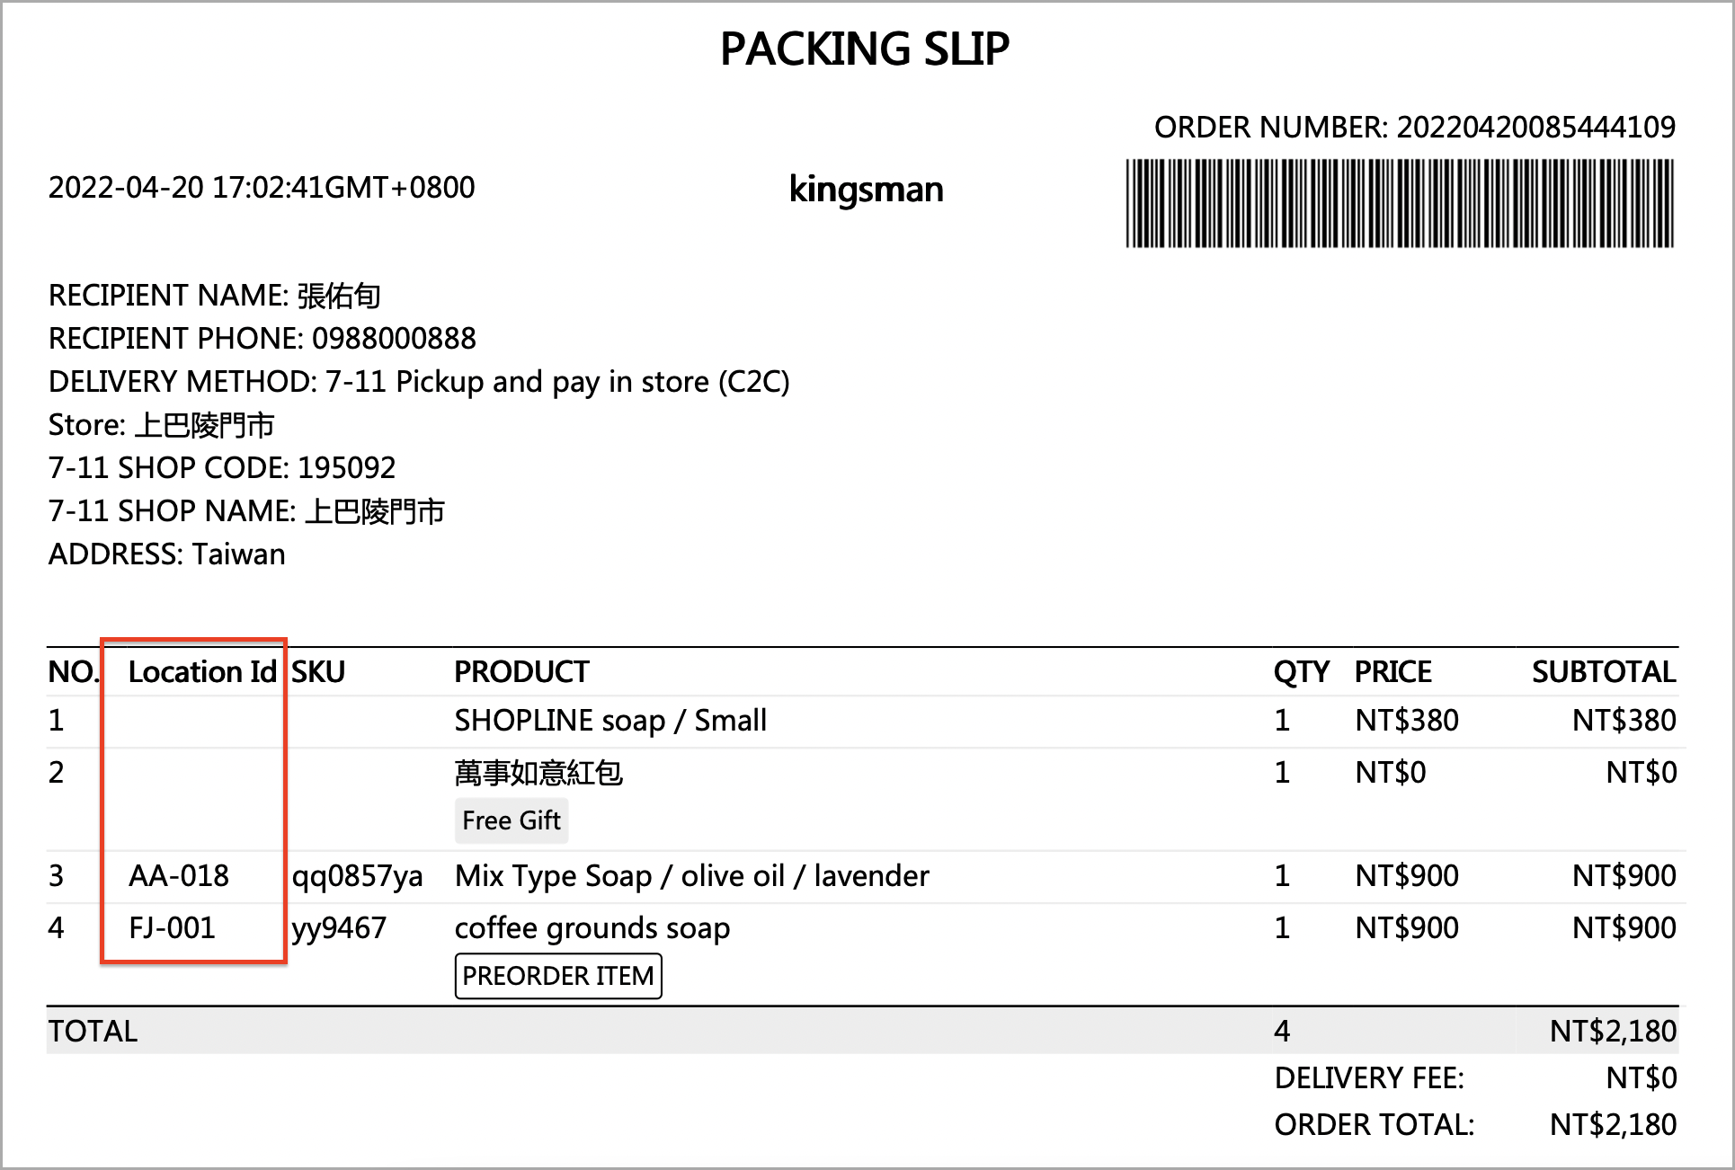Click the kingsman shop name

[x=867, y=191]
